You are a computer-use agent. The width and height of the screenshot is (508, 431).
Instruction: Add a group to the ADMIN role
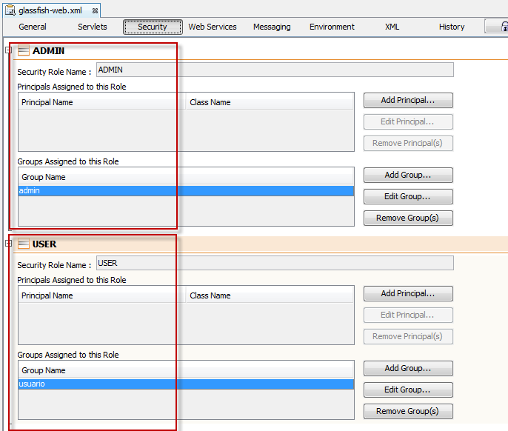coord(408,175)
